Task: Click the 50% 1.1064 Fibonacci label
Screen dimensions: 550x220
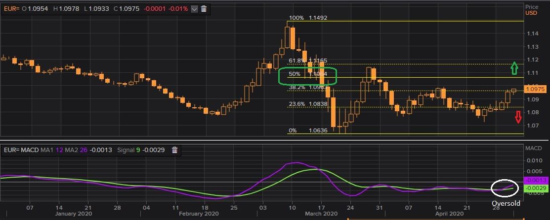Action: tap(308, 74)
